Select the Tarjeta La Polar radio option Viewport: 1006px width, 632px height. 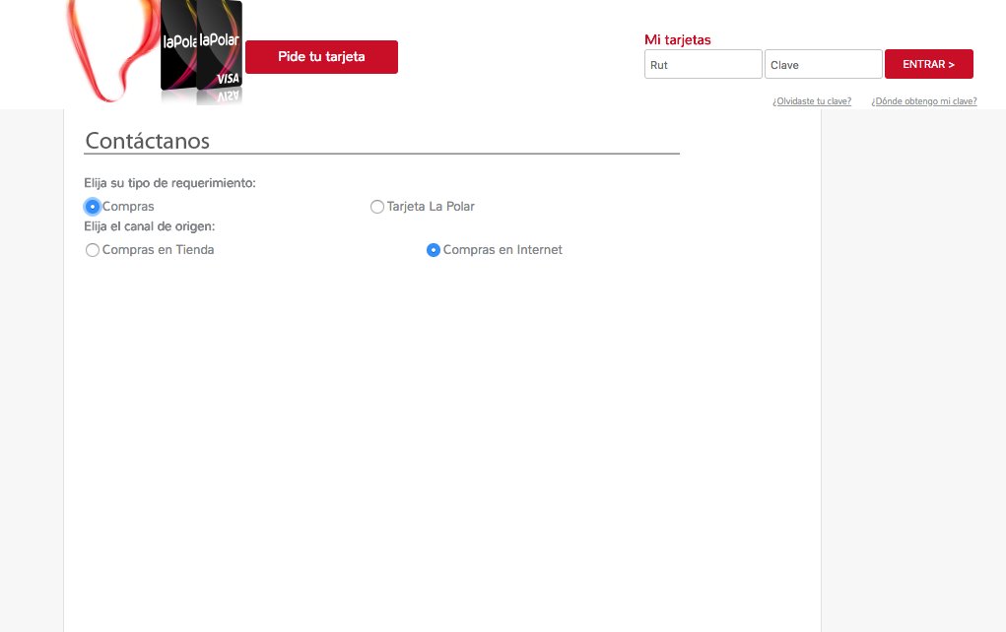(377, 207)
